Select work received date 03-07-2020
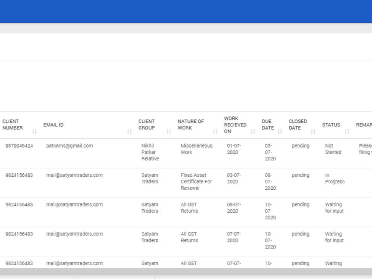Image resolution: width=372 pixels, height=279 pixels. [234, 179]
